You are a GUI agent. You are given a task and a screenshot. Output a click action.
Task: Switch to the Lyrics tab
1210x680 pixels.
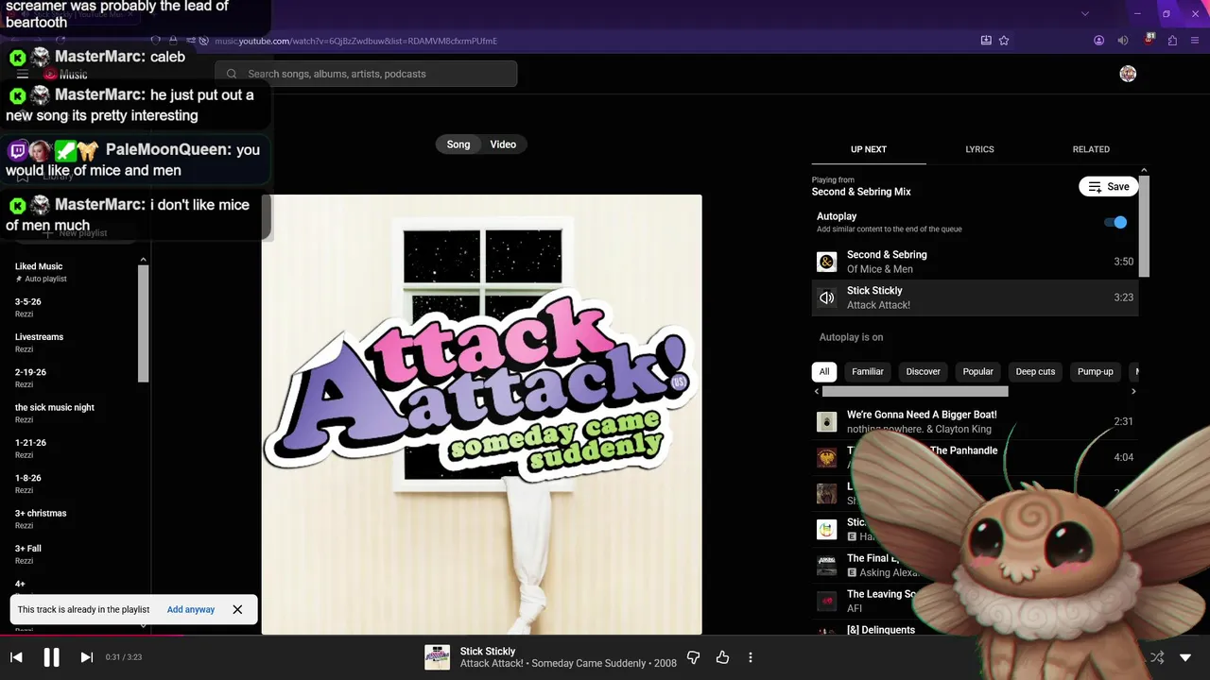click(x=979, y=149)
